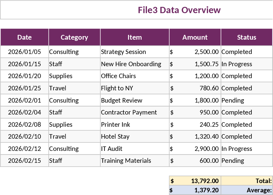Click the Total amount of 13,792.00
The height and width of the screenshot is (195, 273).
(195, 181)
